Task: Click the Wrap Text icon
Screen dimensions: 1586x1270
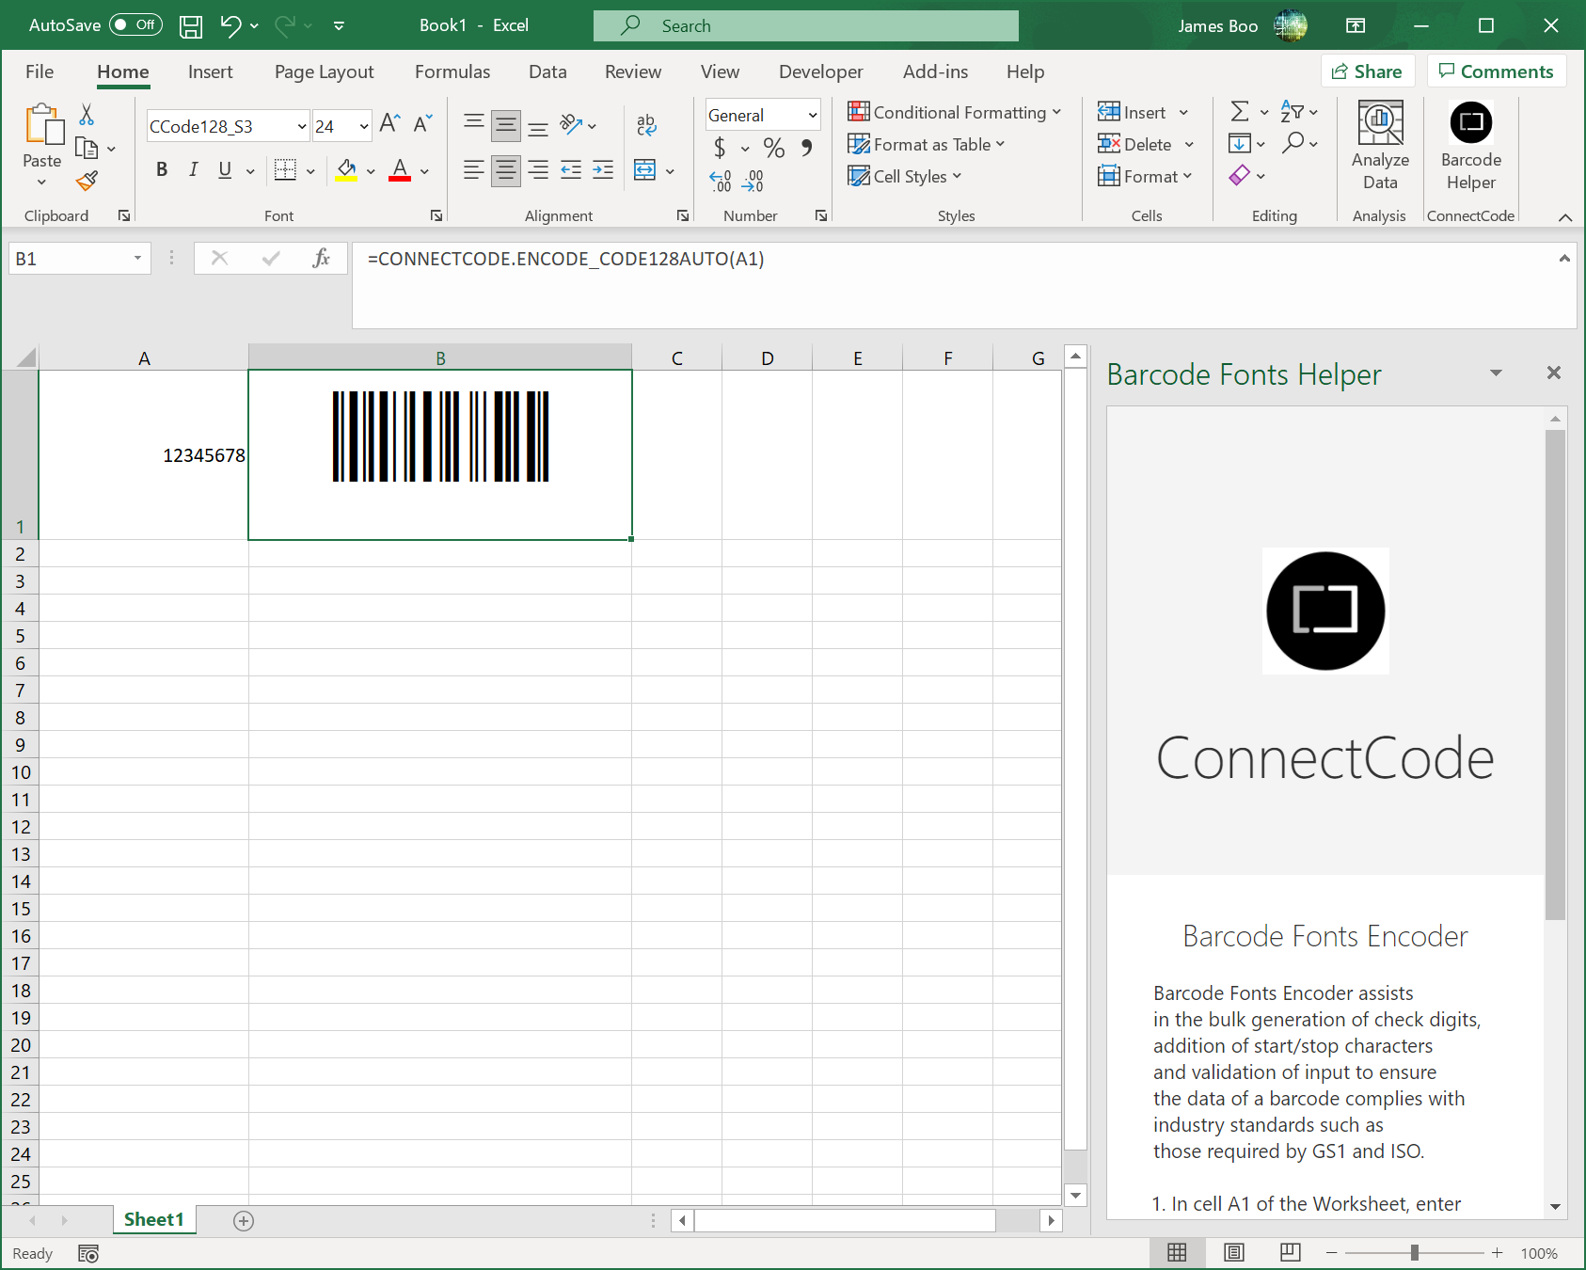Action: (646, 125)
